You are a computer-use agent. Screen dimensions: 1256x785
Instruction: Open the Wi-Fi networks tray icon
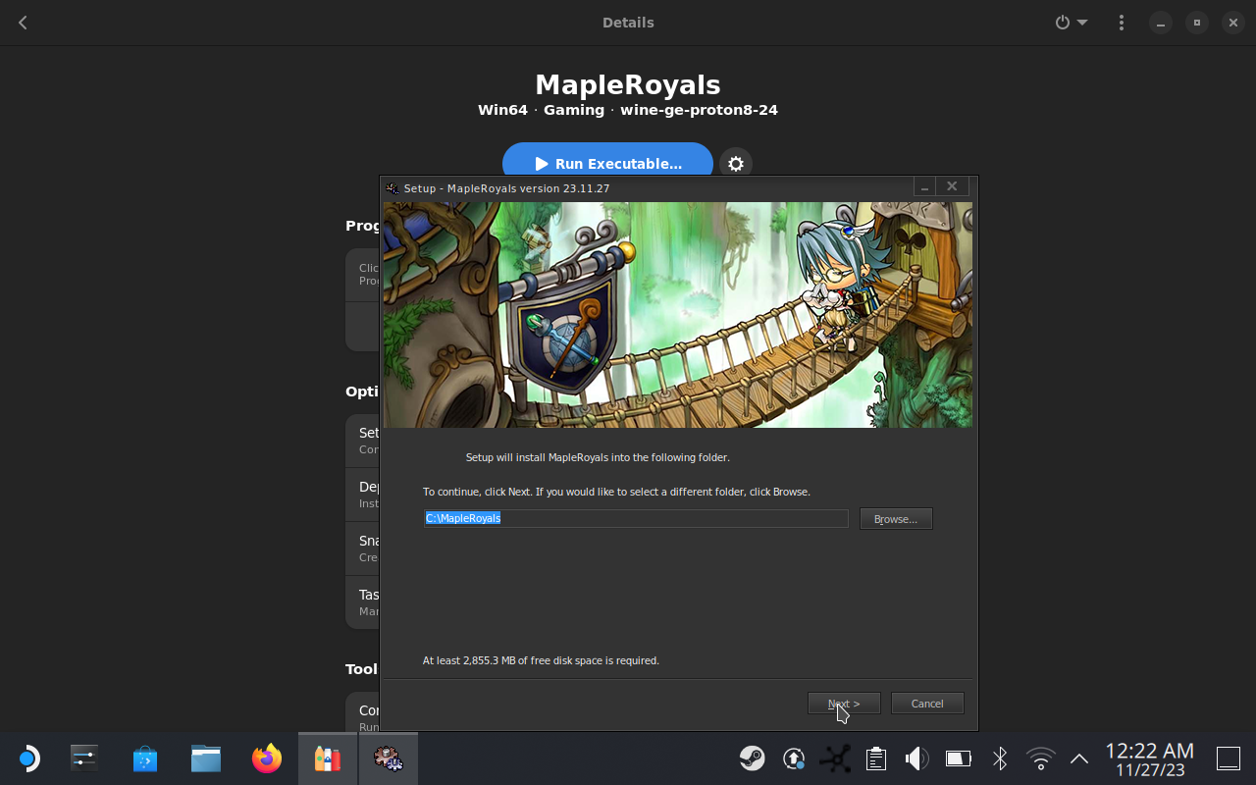[x=1040, y=759]
